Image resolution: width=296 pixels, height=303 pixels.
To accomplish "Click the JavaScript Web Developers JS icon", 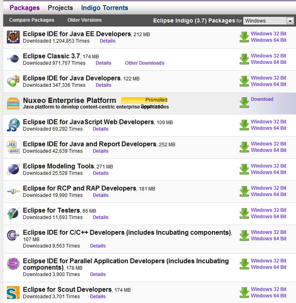I will click(x=13, y=125).
